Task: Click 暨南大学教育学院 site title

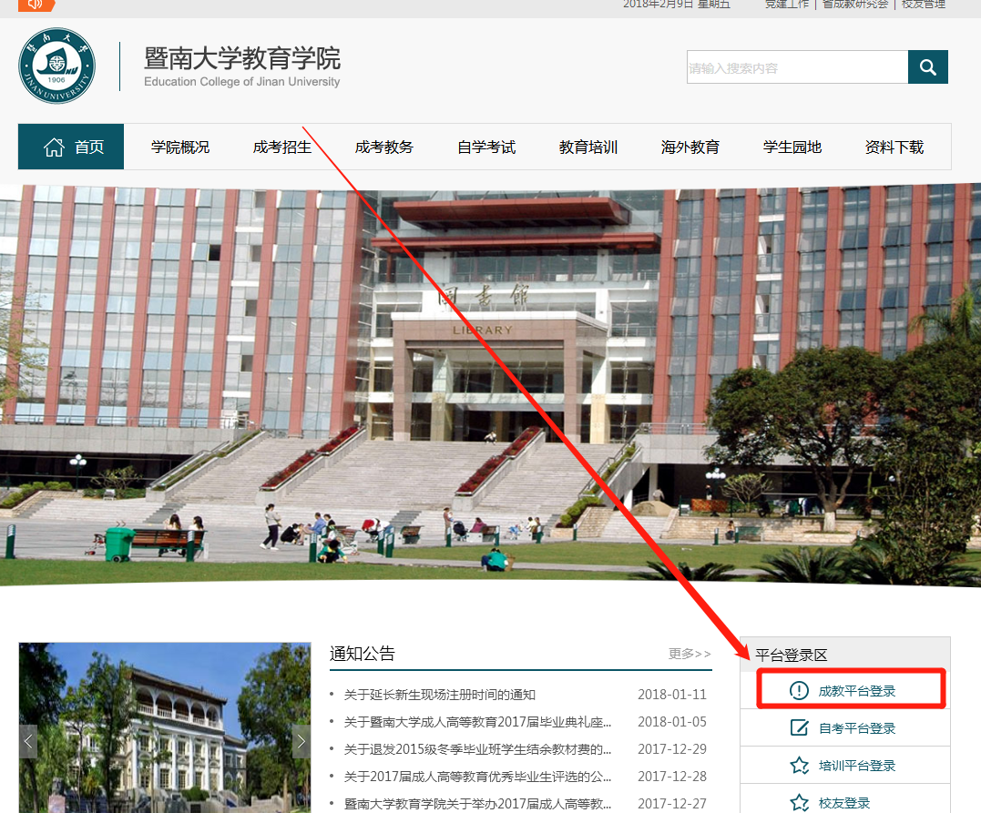Action: click(x=242, y=58)
